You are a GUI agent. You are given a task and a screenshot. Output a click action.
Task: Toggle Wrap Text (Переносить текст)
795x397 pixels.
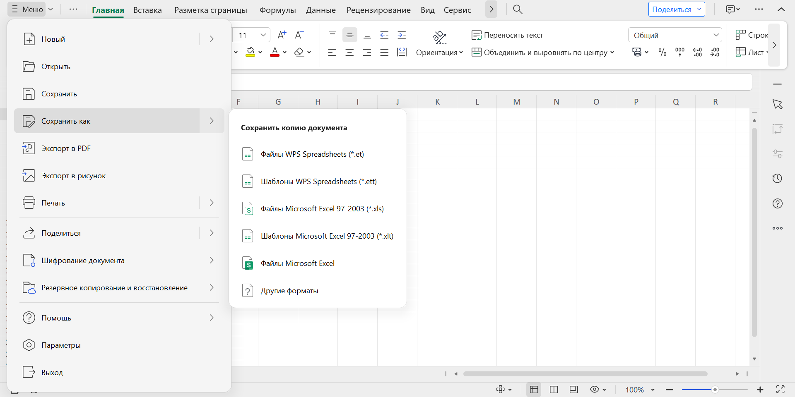coord(507,35)
